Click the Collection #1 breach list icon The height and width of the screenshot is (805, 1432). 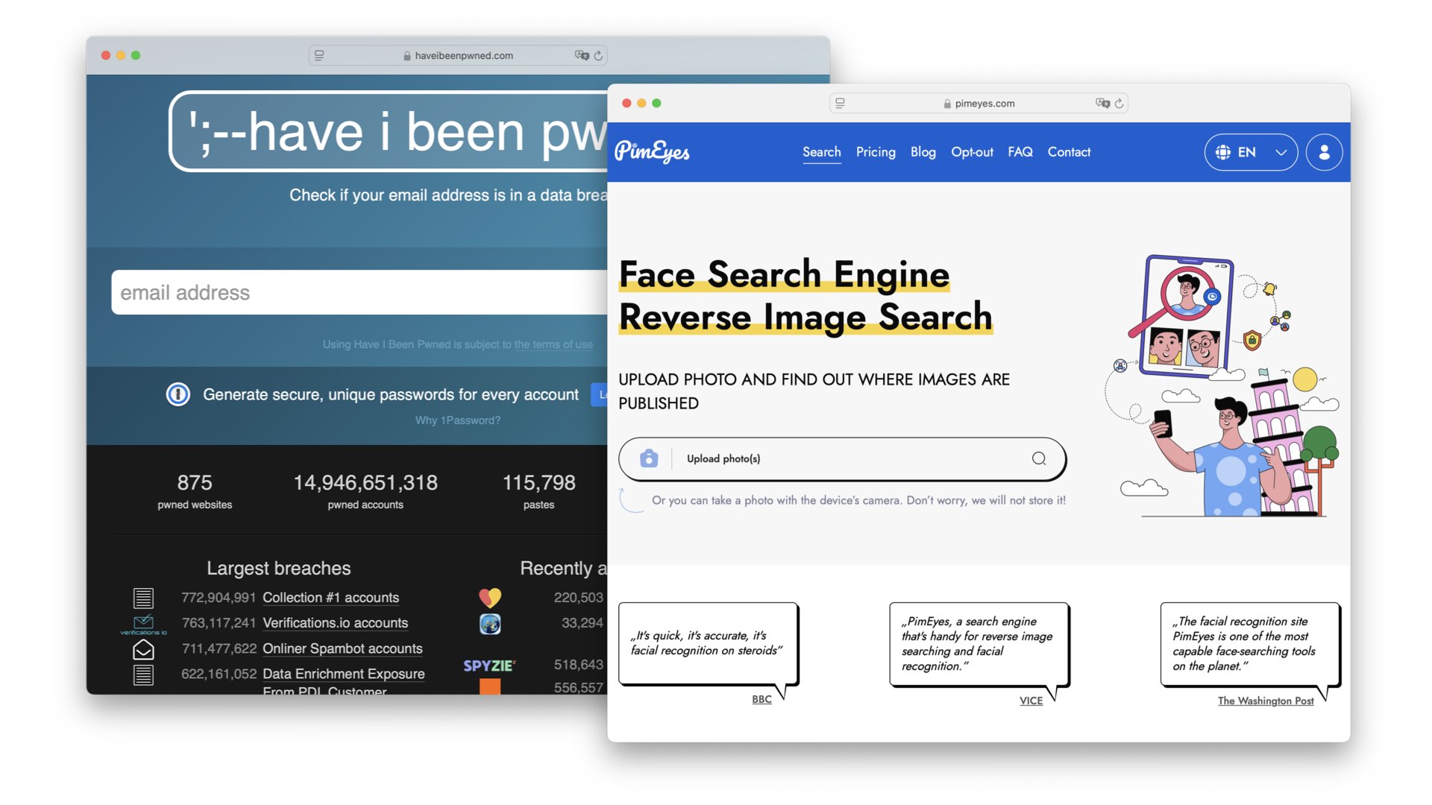tap(143, 598)
